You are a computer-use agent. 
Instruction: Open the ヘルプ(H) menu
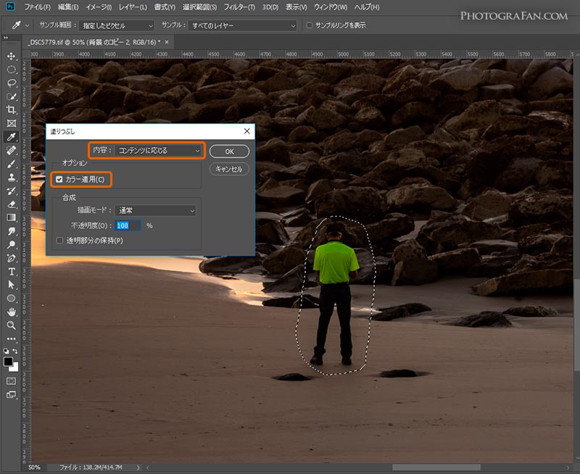pos(367,7)
